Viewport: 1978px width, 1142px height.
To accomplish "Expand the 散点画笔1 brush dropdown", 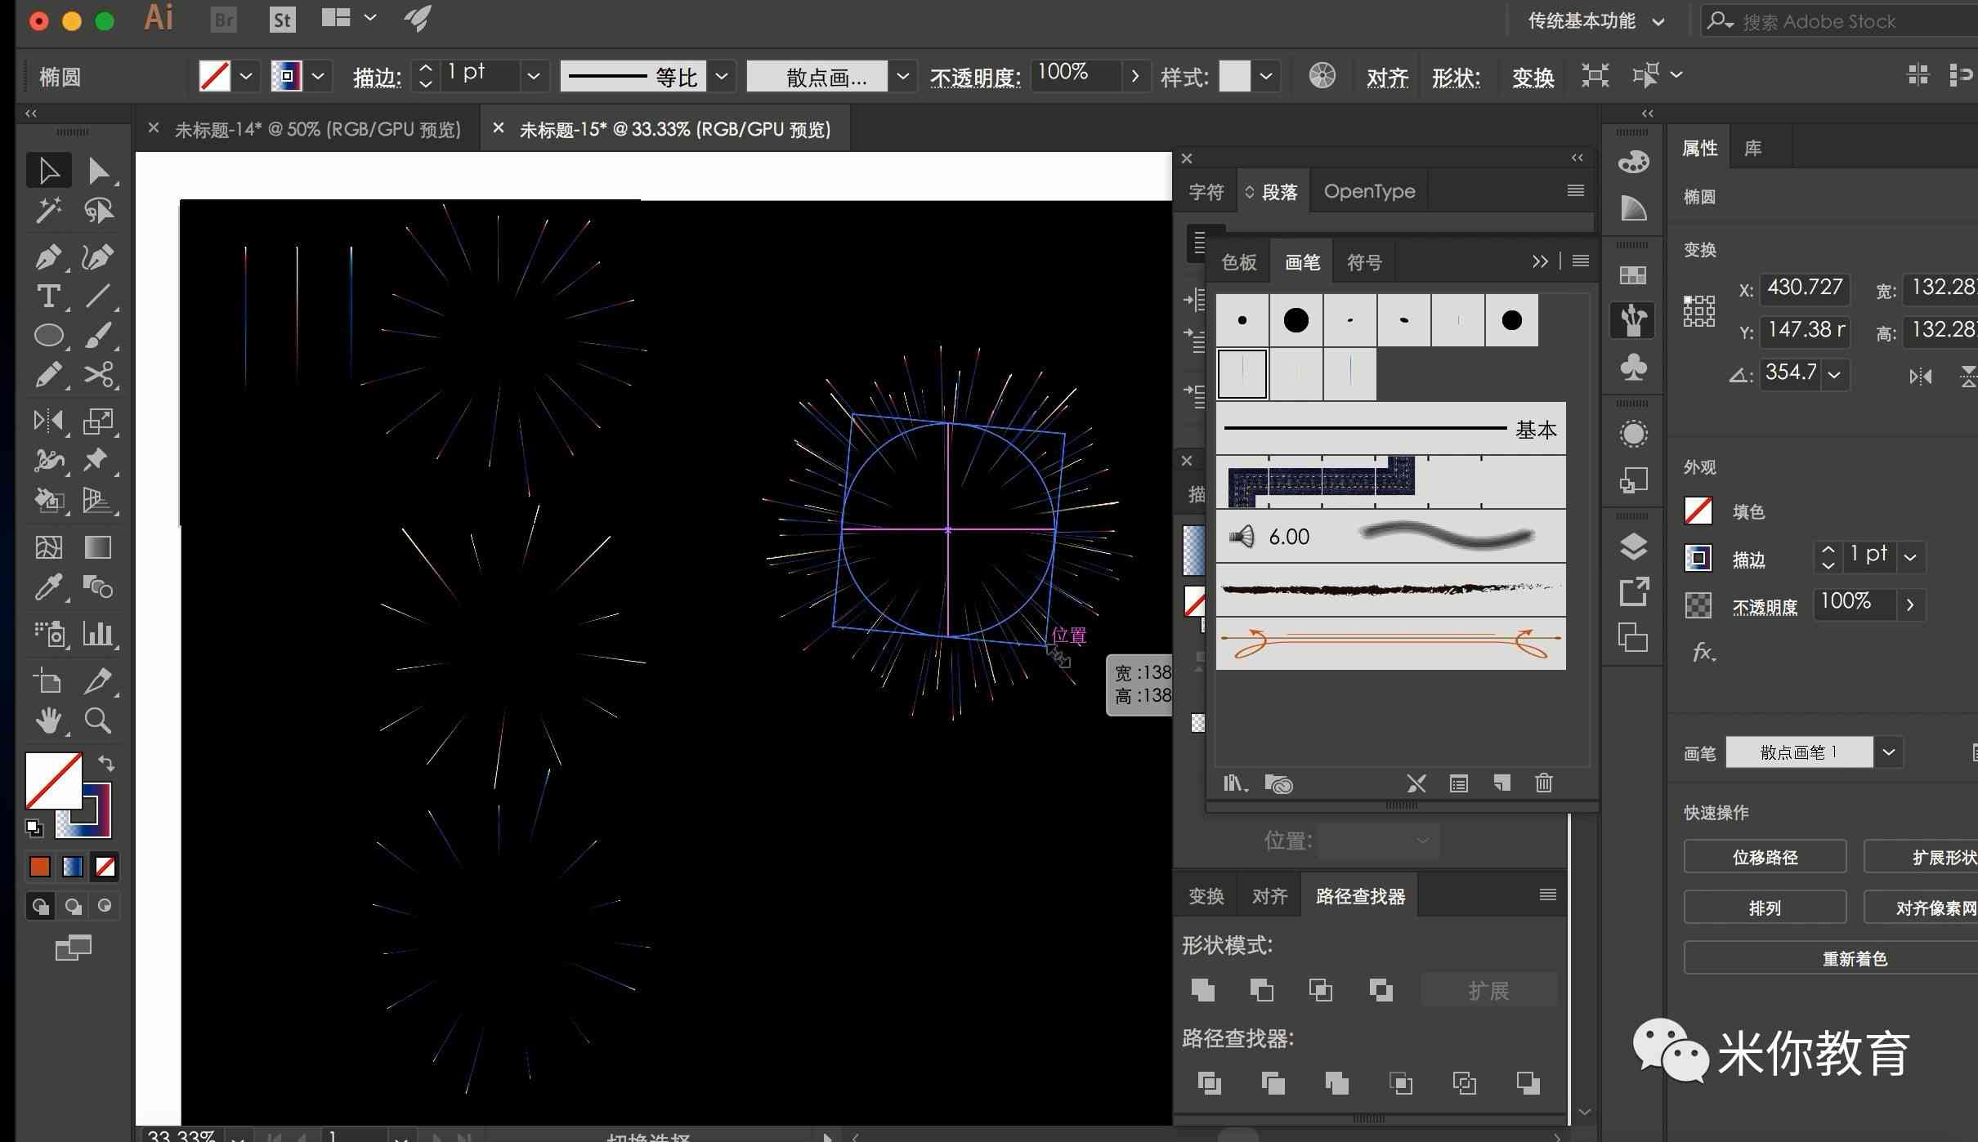I will (1892, 752).
